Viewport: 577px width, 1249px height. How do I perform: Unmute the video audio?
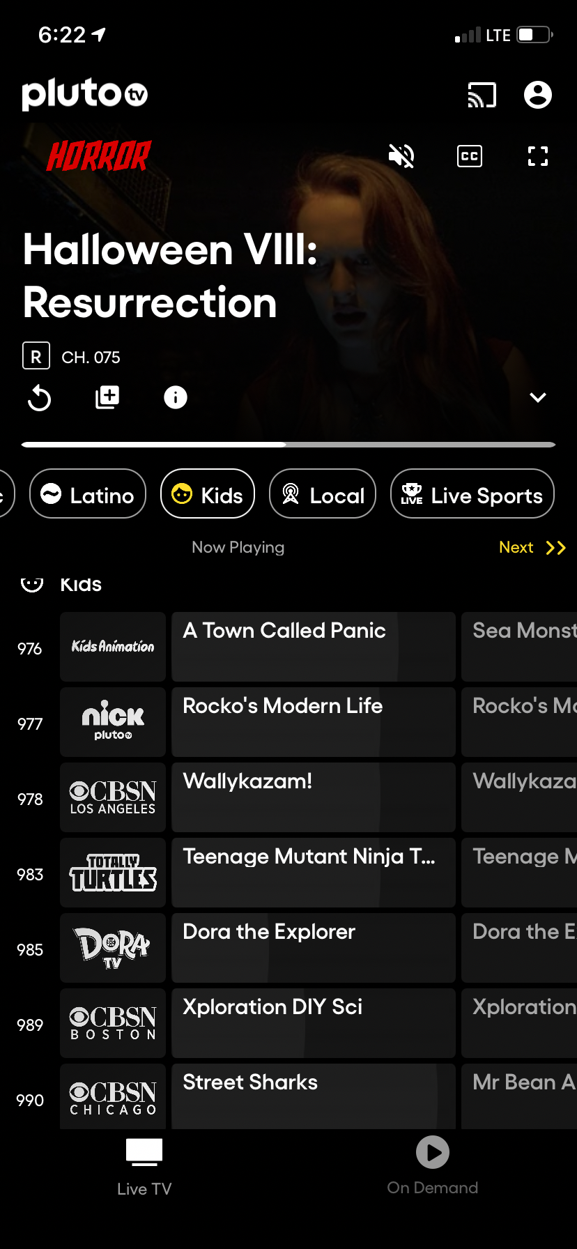401,156
